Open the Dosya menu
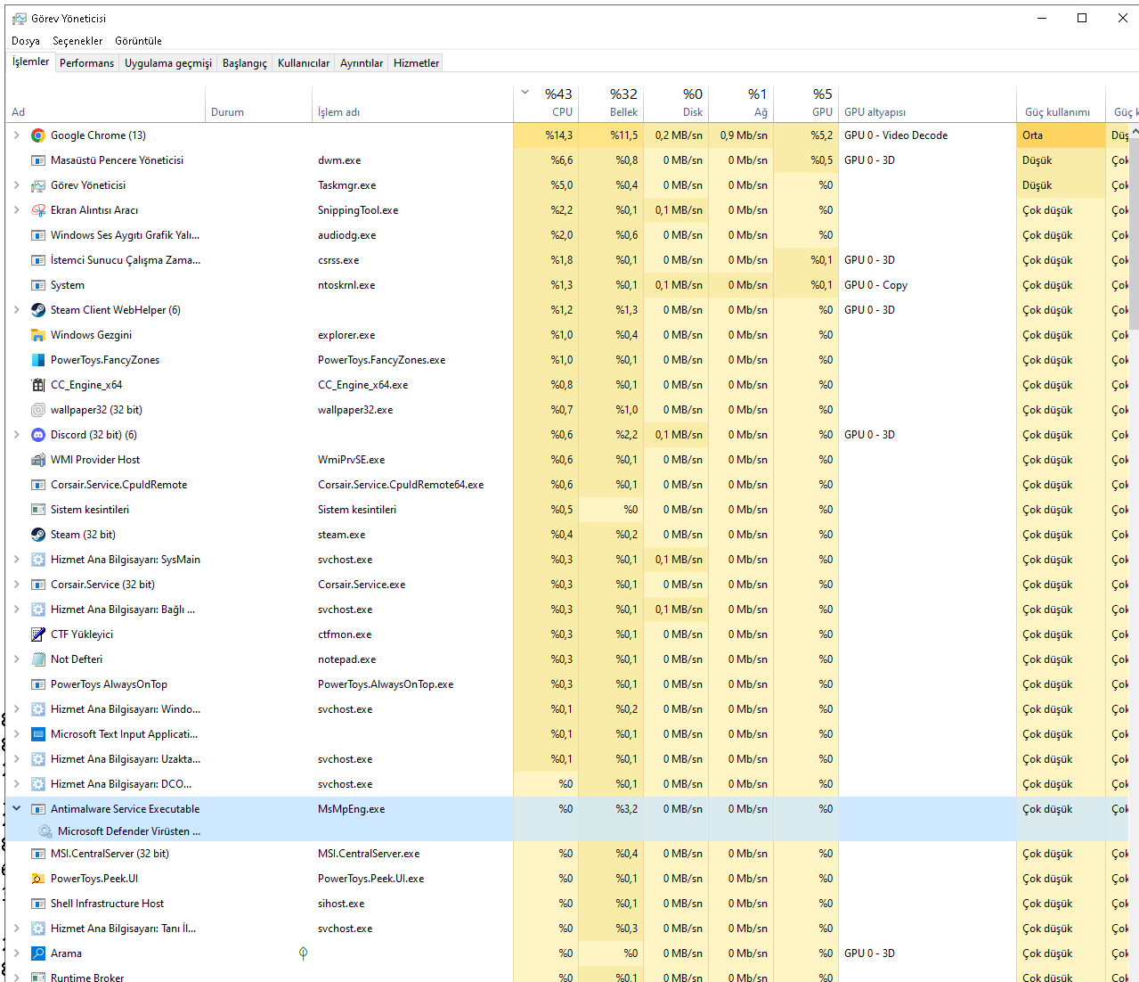This screenshot has width=1139, height=982. (26, 41)
